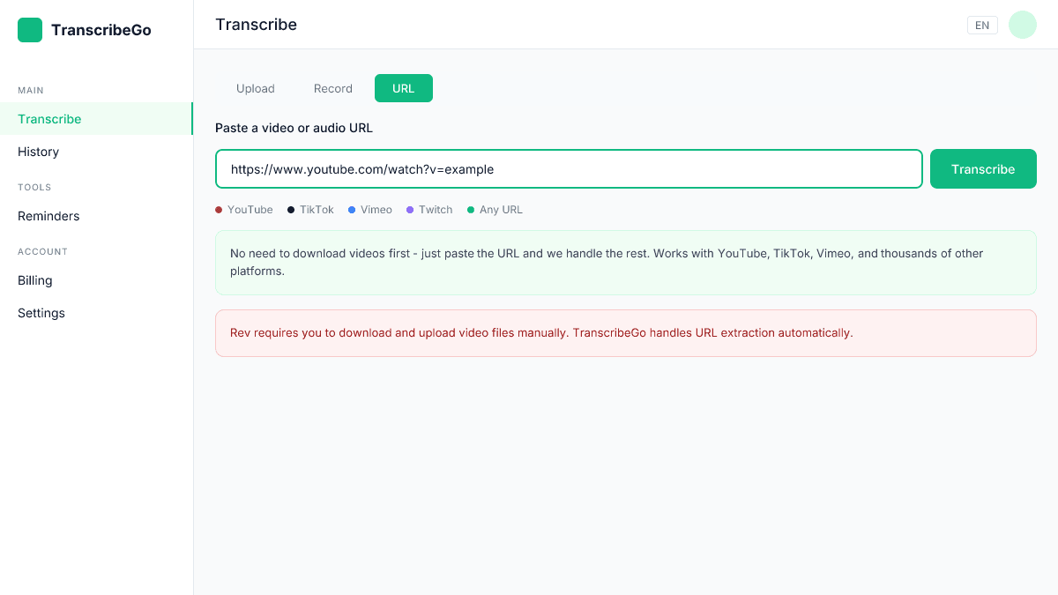The image size is (1058, 595).
Task: Open the Settings page
Action: (41, 313)
